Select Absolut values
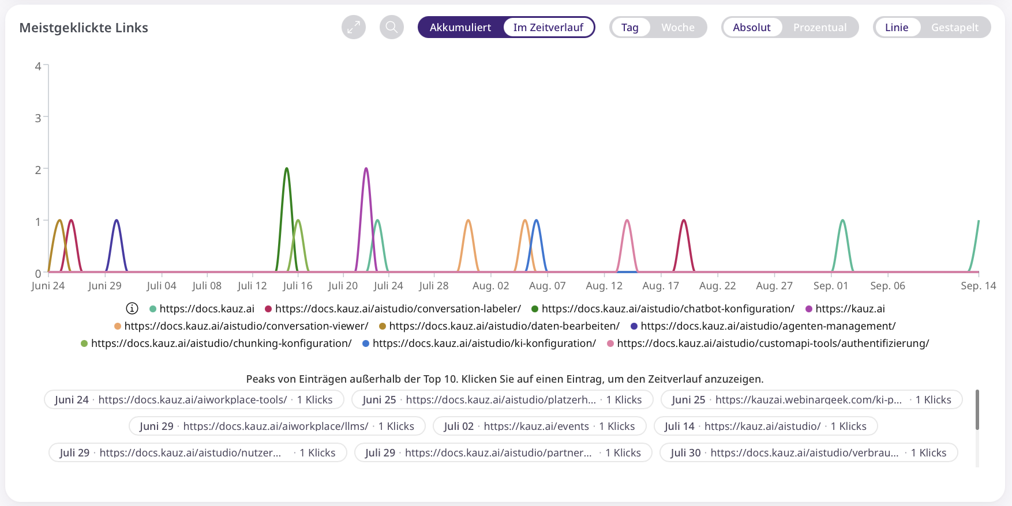Viewport: 1012px width, 506px height. coord(752,27)
